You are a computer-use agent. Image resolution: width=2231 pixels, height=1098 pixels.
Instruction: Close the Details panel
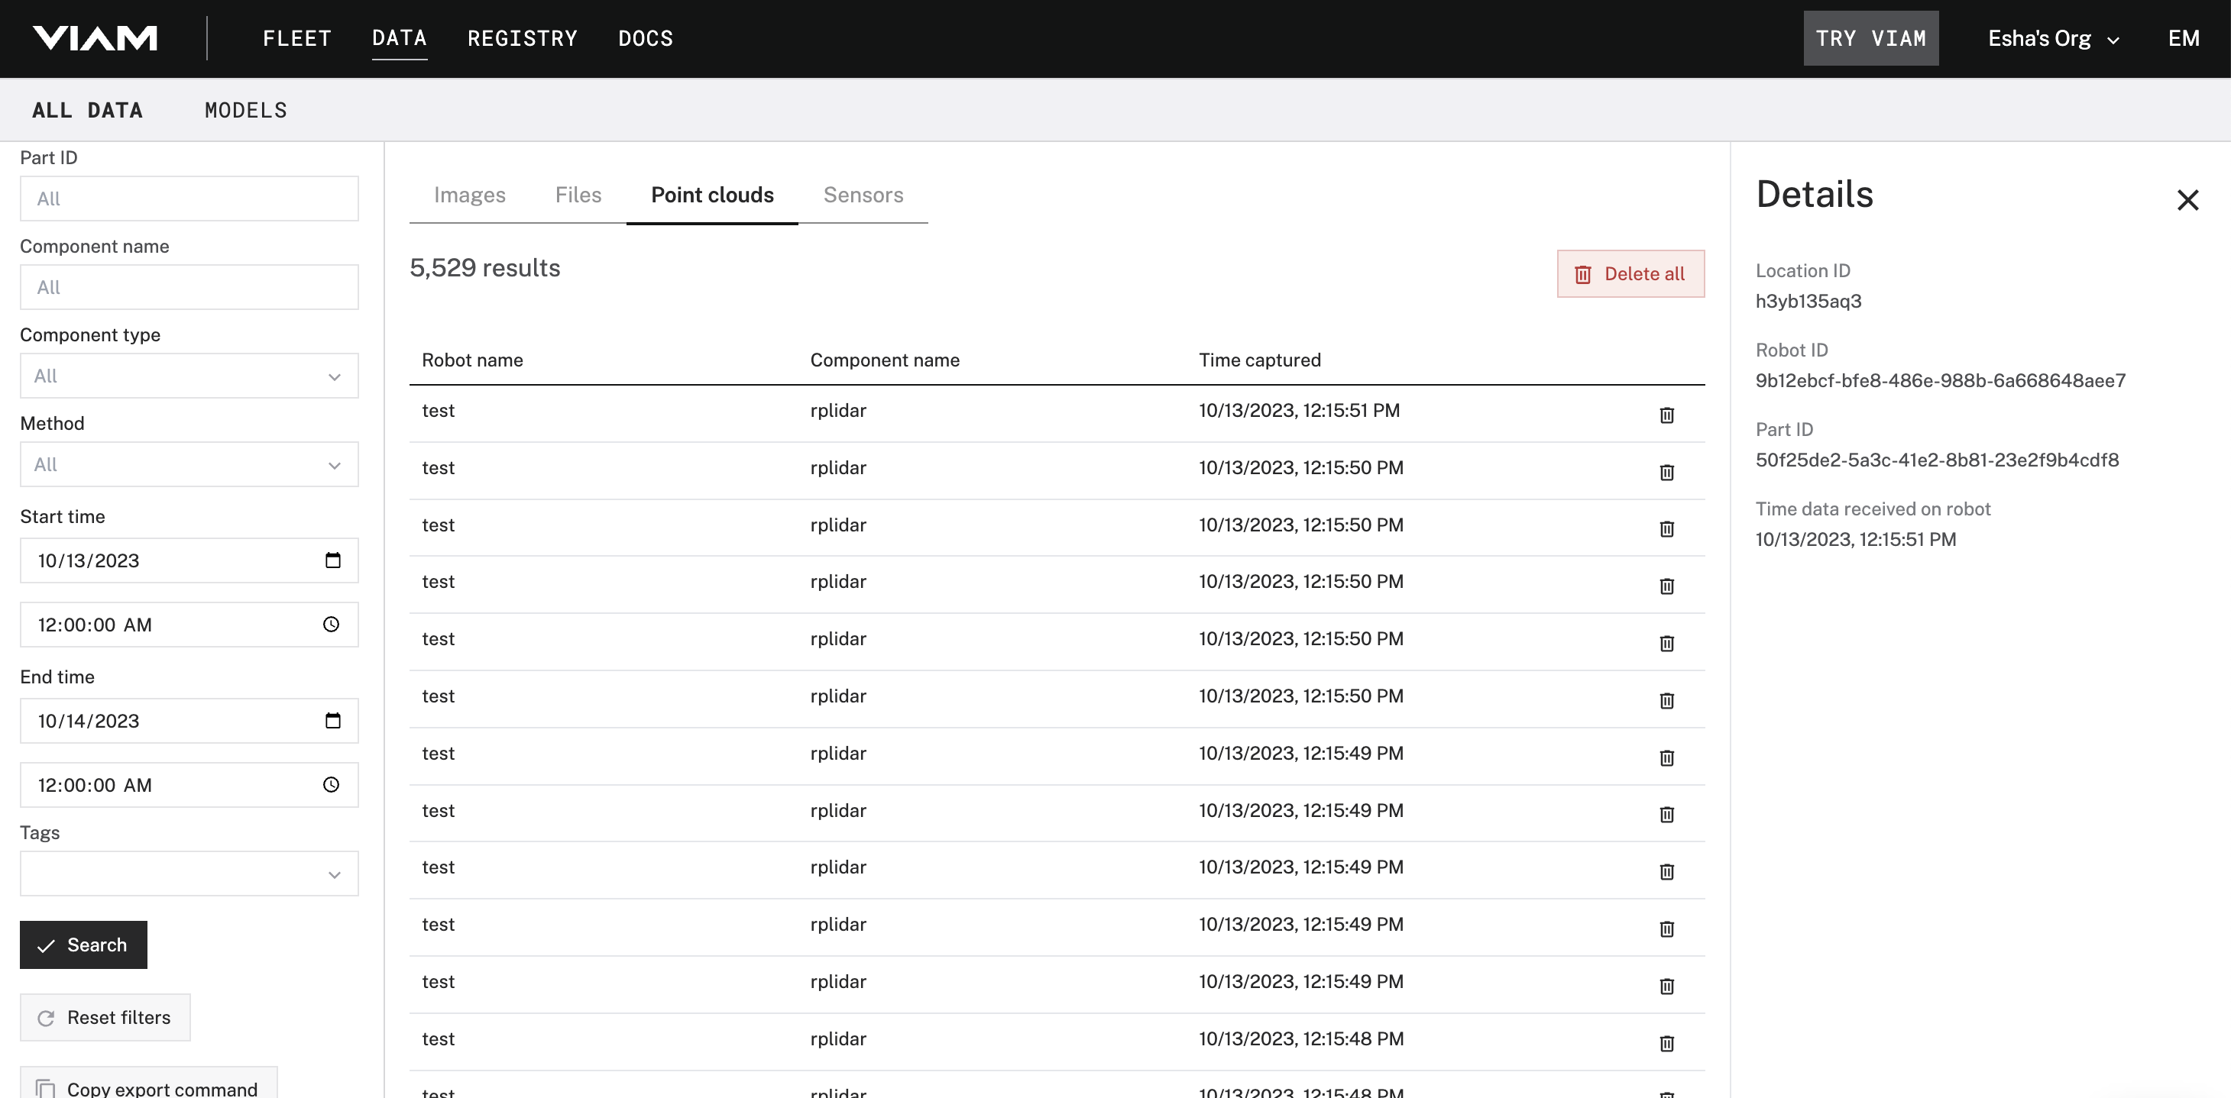(2187, 200)
